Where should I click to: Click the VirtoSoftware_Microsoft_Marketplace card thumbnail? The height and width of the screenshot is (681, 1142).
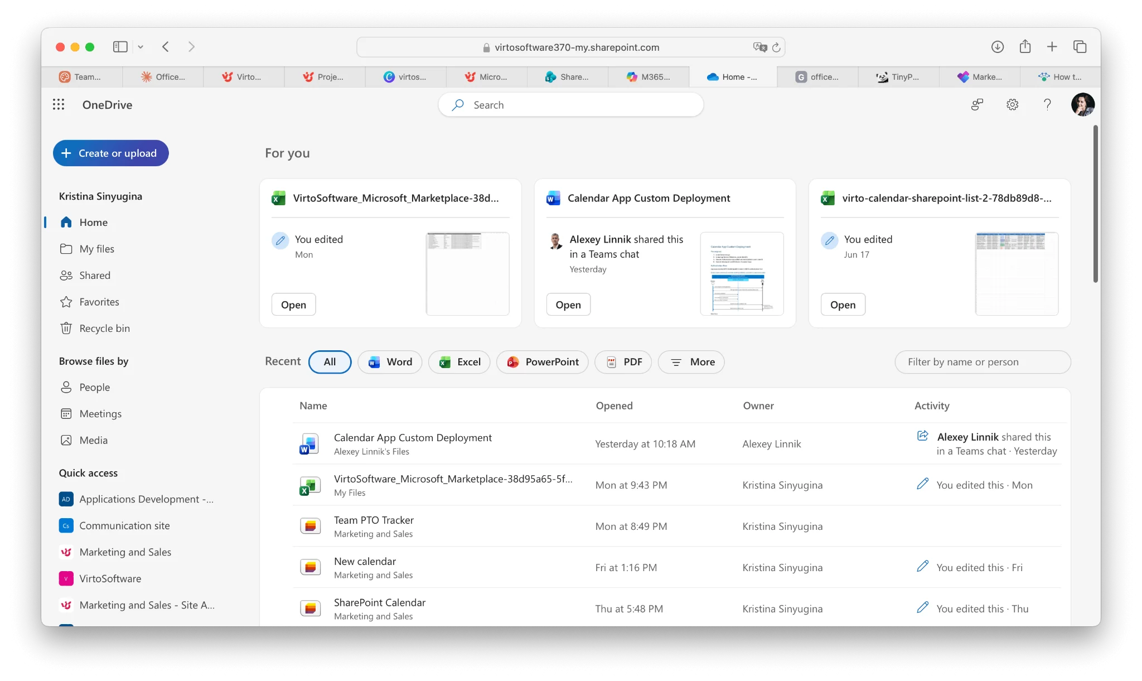coord(467,274)
